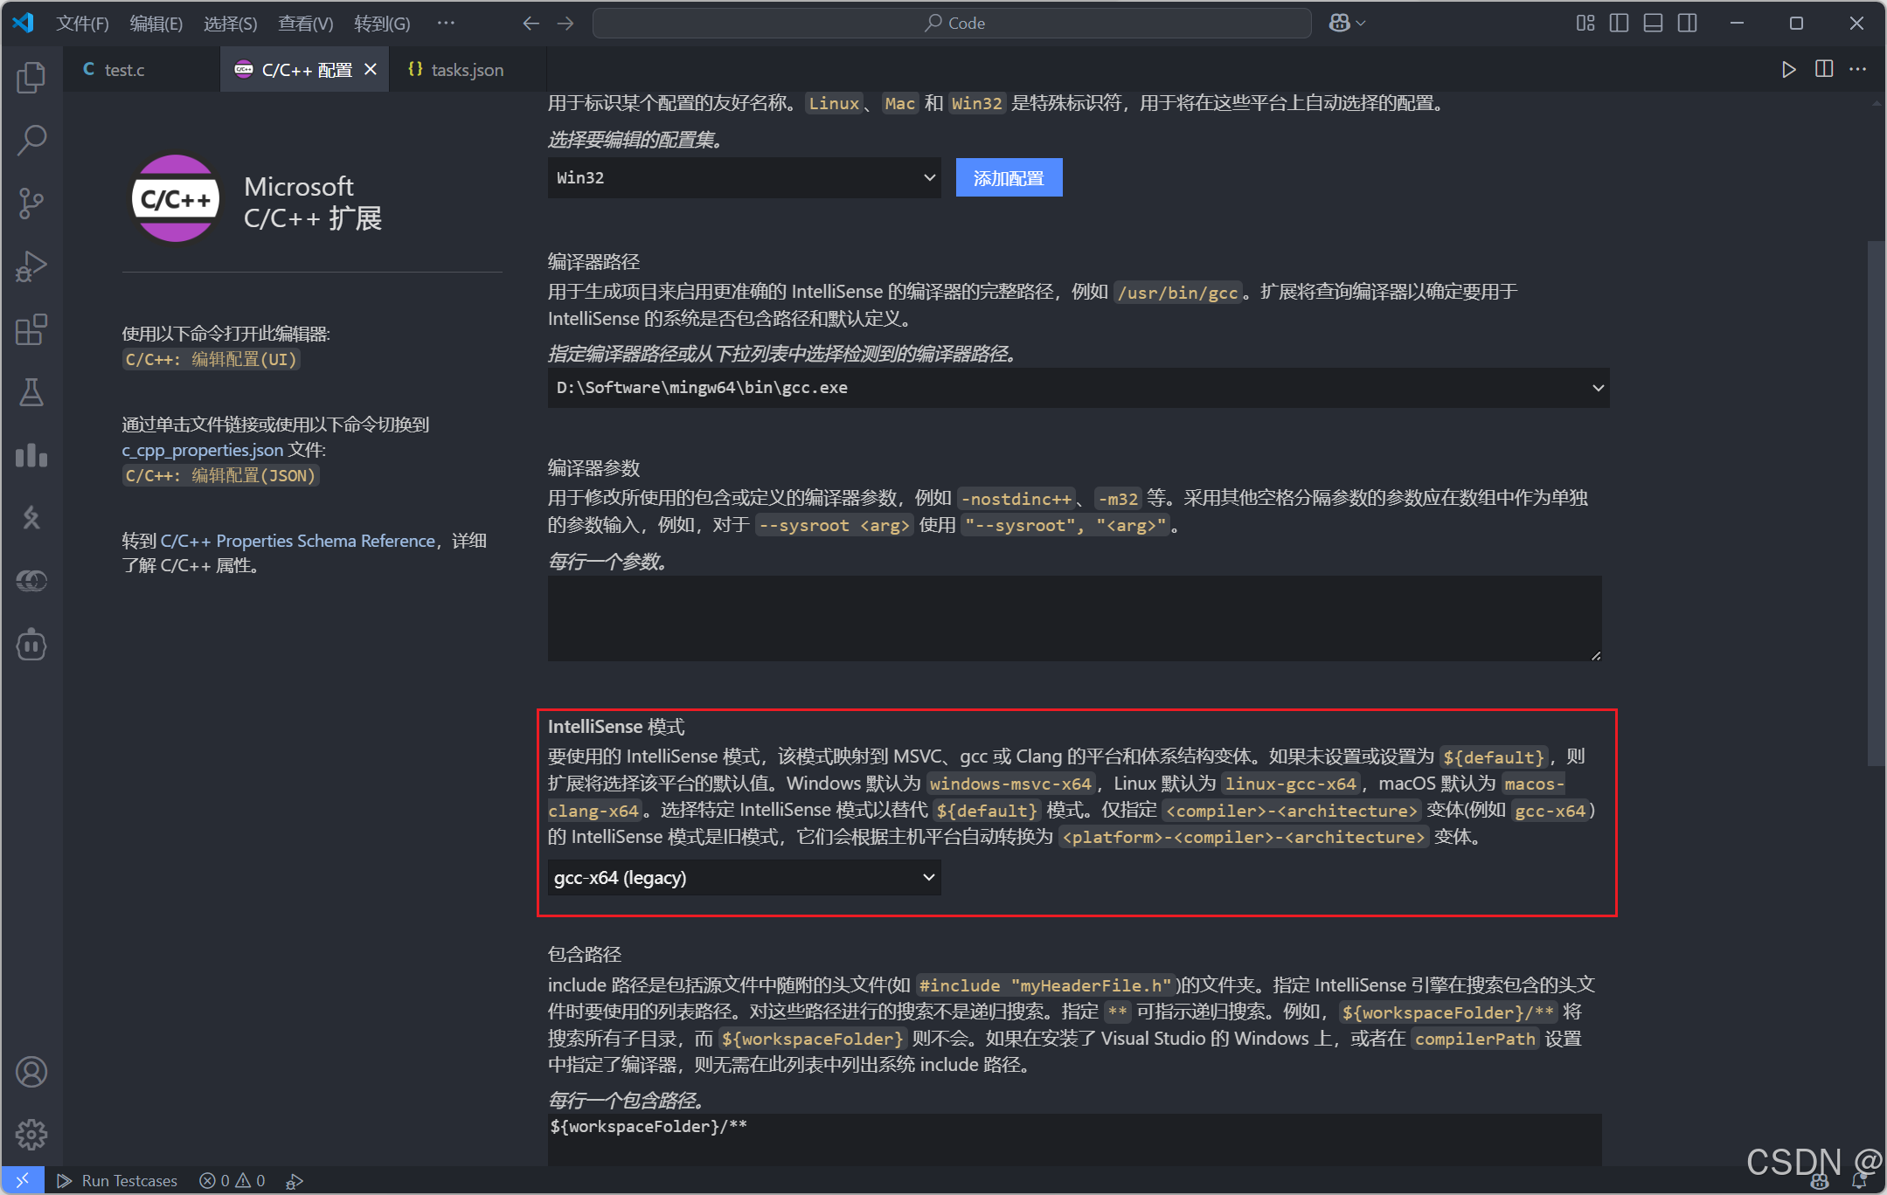Open the Manage gear icon
This screenshot has width=1887, height=1195.
[x=31, y=1134]
